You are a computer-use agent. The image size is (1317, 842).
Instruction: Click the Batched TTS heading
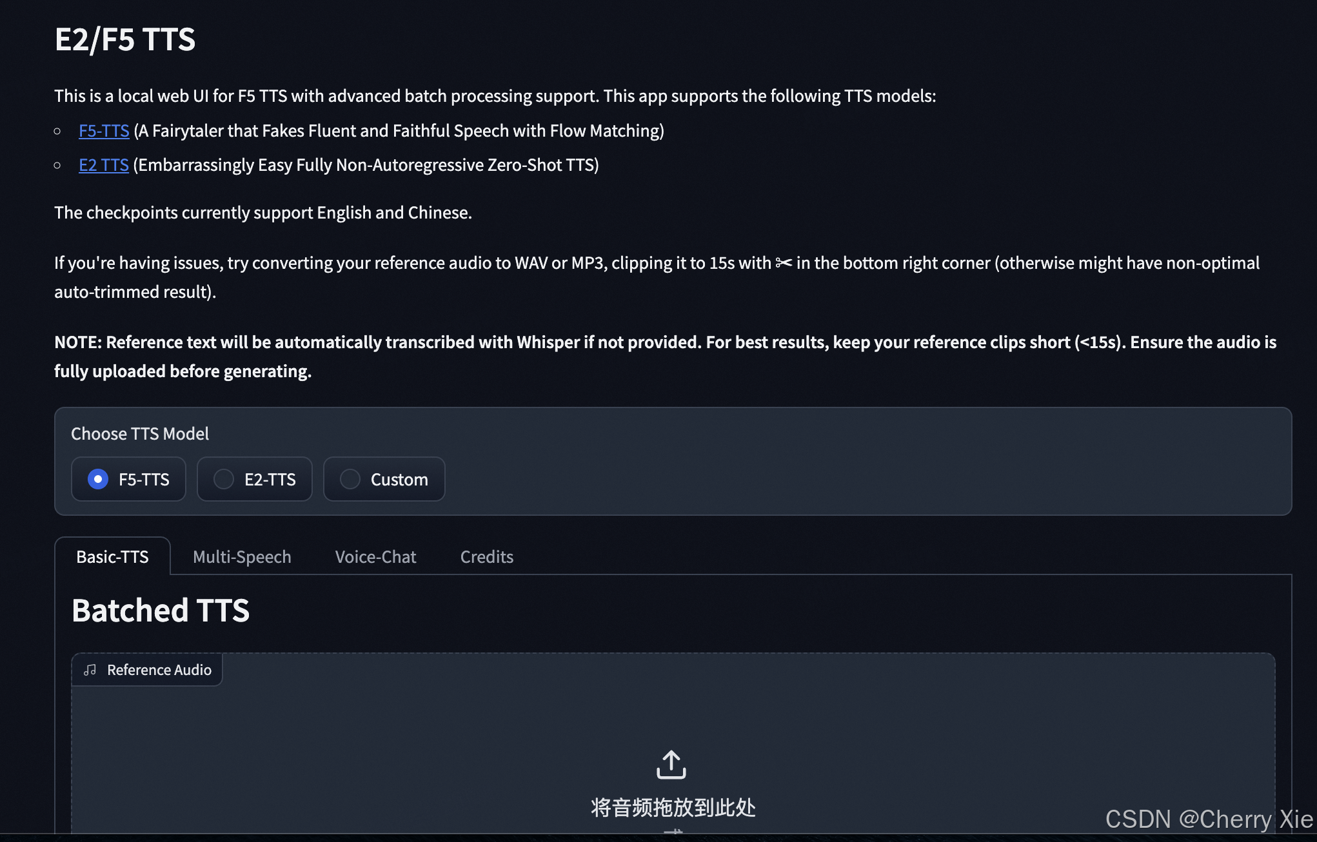161,610
